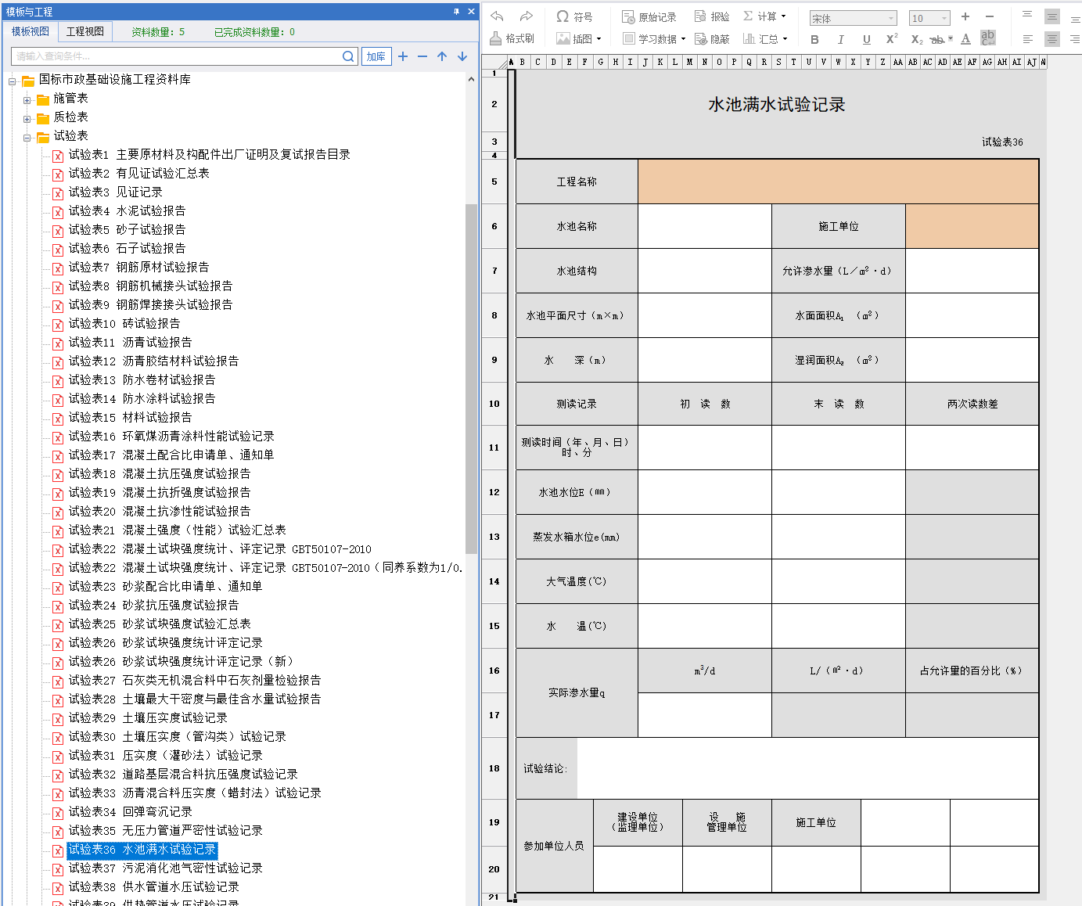This screenshot has height=906, width=1082.
Task: Open the 宋体 font dropdown
Action: (891, 18)
